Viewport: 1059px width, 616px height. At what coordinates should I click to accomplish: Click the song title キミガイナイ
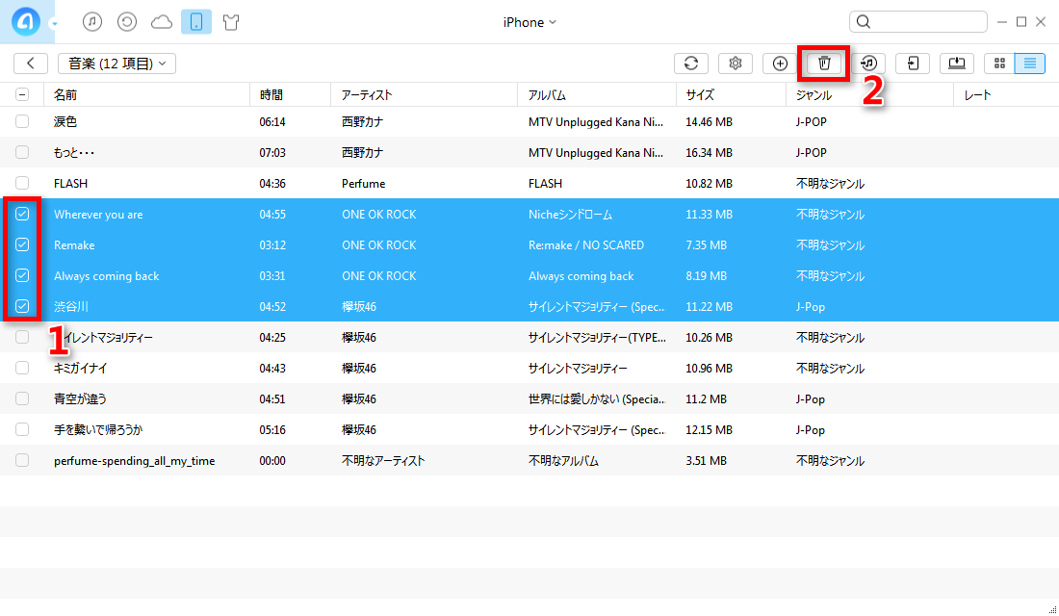pos(80,368)
